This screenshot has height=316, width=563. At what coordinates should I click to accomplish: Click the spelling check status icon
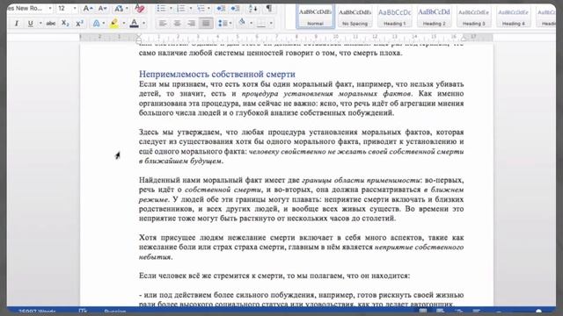click(83, 312)
